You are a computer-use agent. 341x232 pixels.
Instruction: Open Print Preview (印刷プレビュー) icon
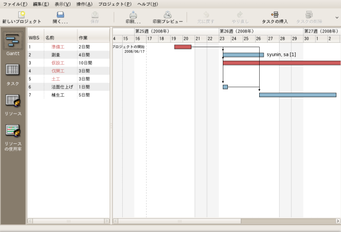(x=168, y=15)
